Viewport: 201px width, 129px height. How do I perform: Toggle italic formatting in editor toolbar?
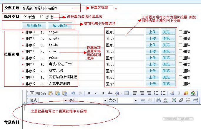(96, 93)
